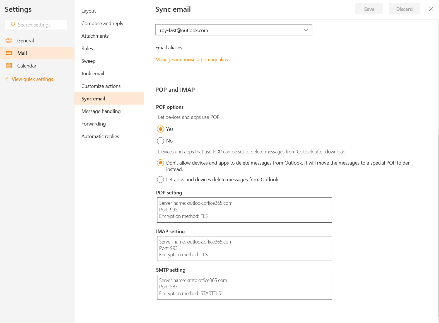Click the Save button
The height and width of the screenshot is (323, 439).
coord(369,9)
